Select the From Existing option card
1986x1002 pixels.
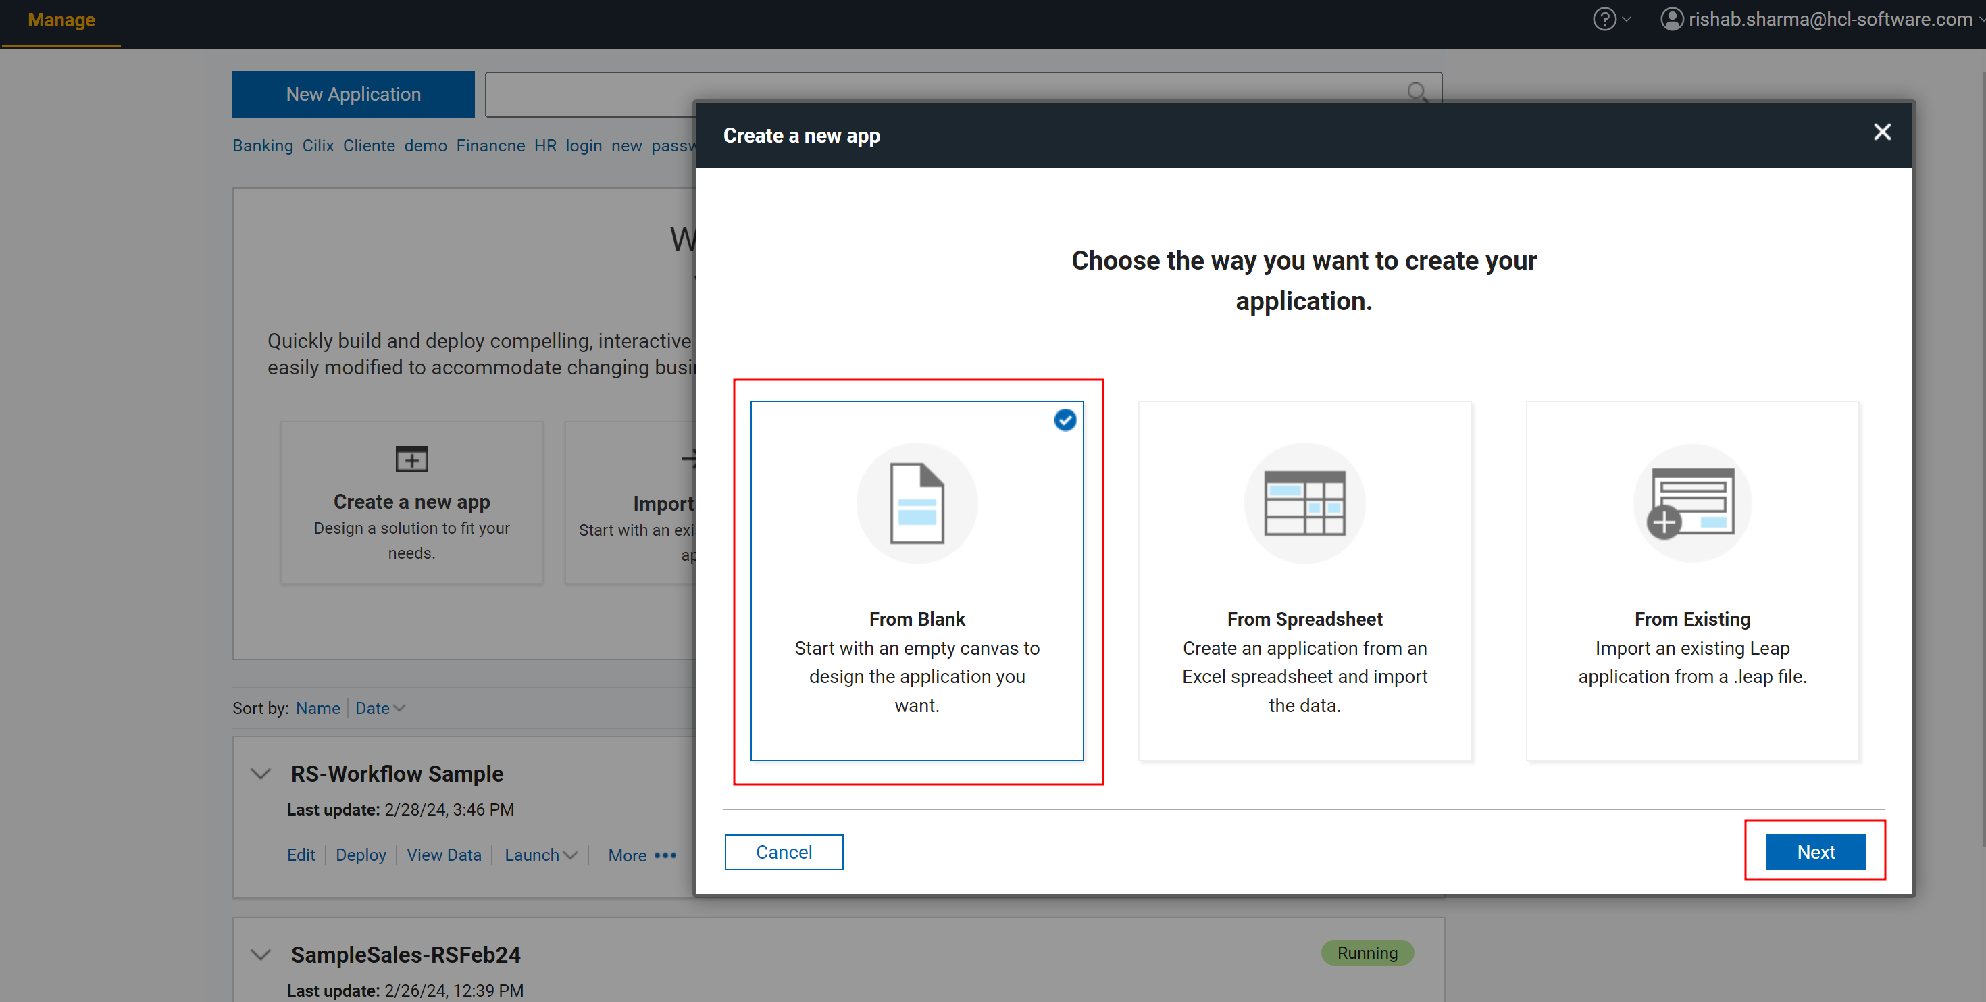tap(1691, 580)
